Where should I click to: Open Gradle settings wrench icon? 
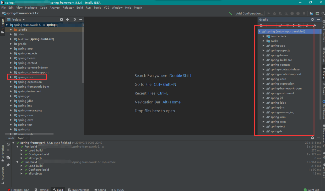pyautogui.click(x=315, y=26)
